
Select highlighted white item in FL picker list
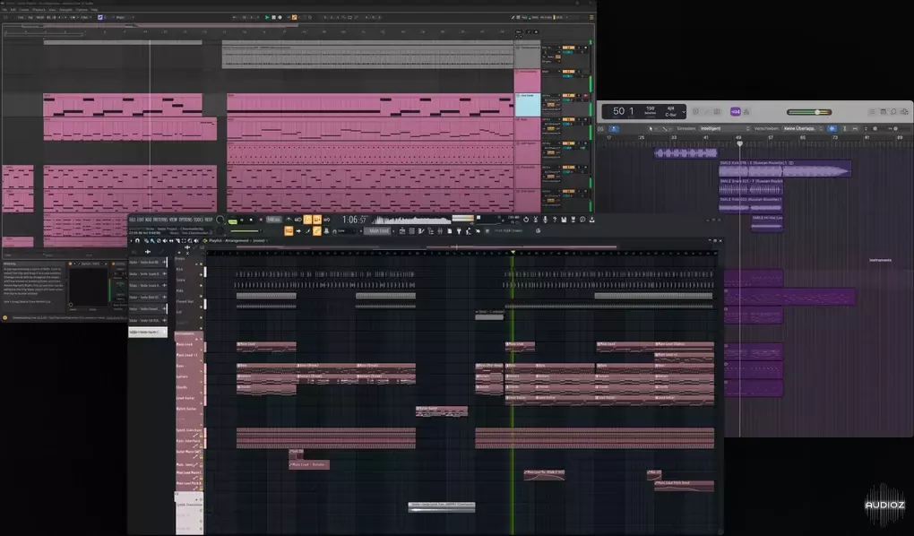(148, 332)
